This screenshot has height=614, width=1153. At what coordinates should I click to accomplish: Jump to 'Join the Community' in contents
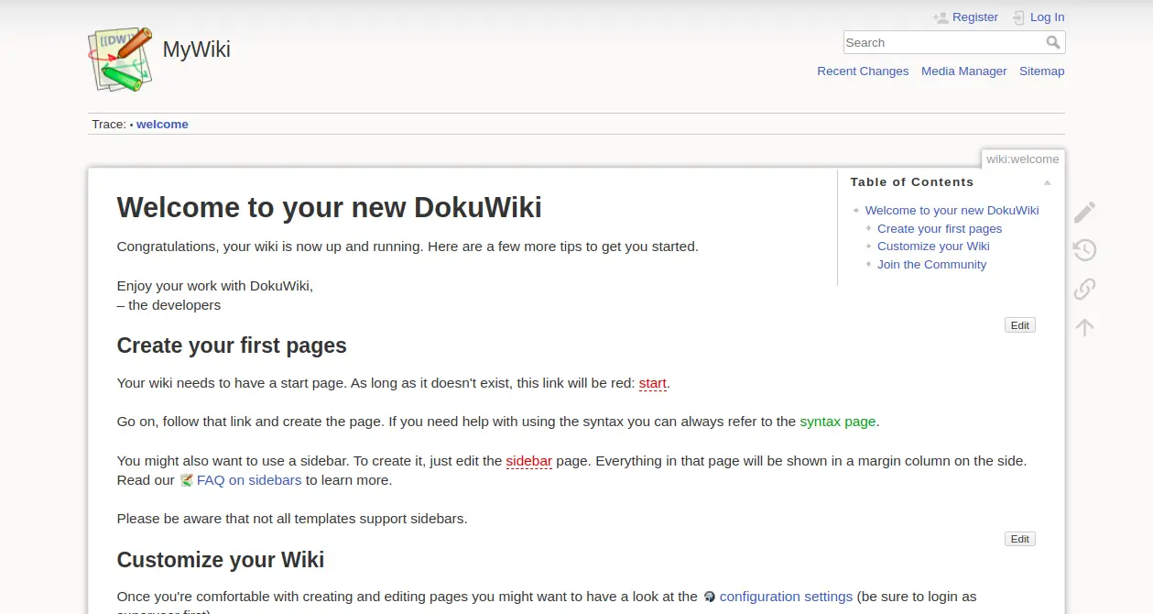[x=931, y=265]
